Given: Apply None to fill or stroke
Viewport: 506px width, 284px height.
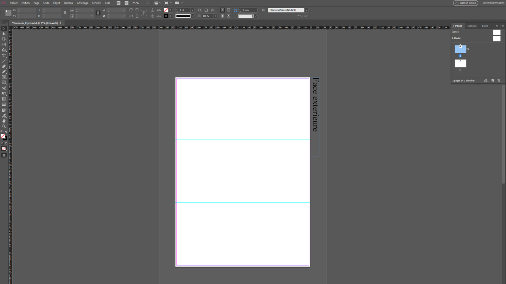Looking at the screenshot, I should coord(4,149).
